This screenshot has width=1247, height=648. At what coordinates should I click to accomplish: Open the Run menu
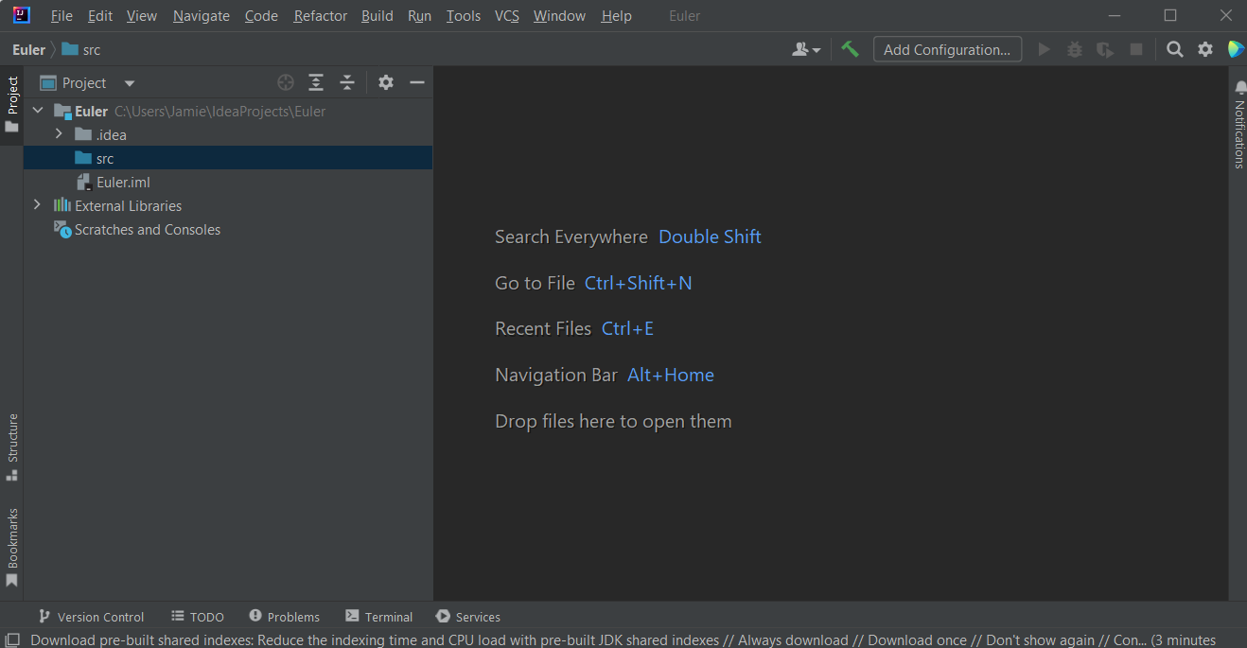coord(420,16)
